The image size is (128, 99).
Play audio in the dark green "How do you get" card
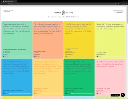pos(66,94)
